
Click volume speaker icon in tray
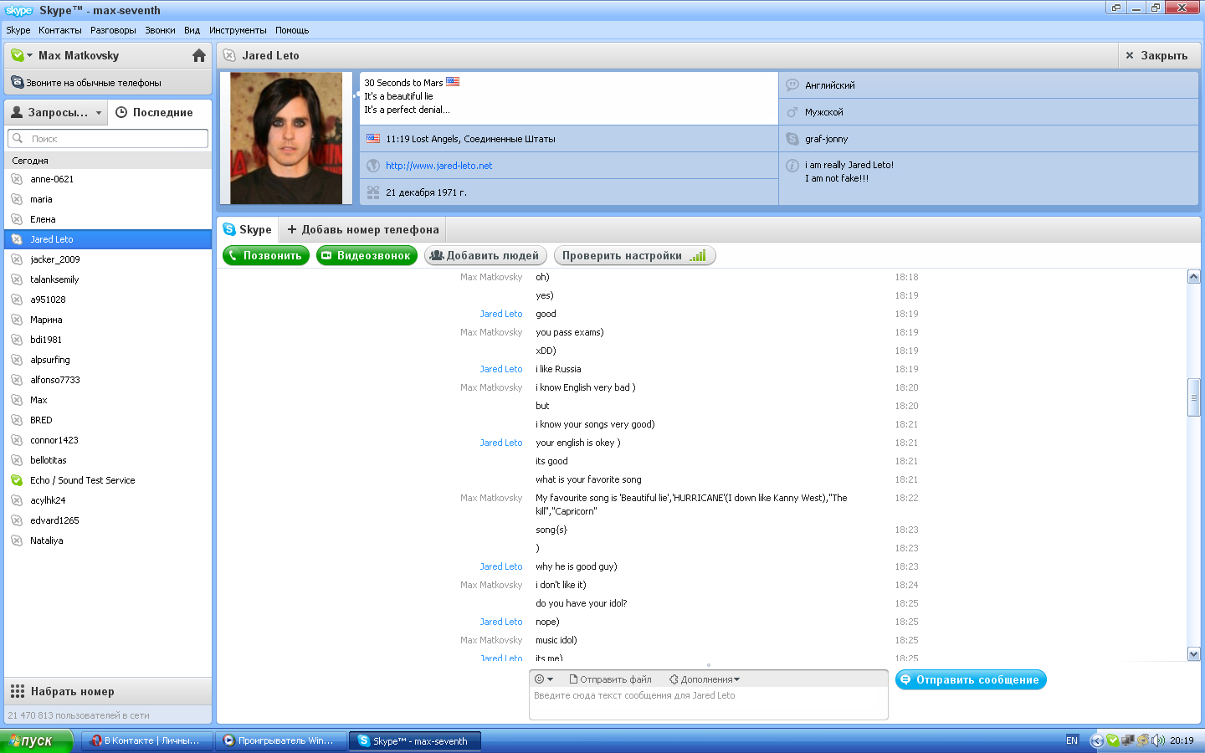click(1158, 740)
